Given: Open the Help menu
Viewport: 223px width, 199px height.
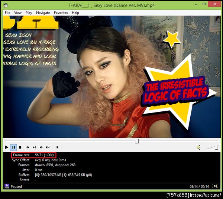Looking at the screenshot, I should coord(75,13).
